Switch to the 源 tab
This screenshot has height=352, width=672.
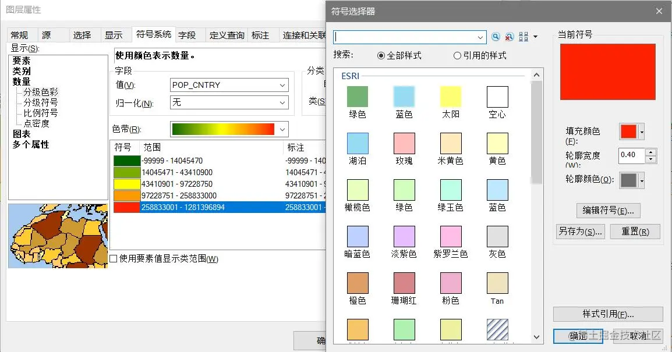click(x=46, y=35)
